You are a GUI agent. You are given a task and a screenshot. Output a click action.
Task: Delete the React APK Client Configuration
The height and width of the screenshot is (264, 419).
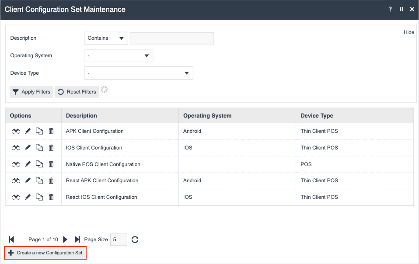tap(51, 181)
